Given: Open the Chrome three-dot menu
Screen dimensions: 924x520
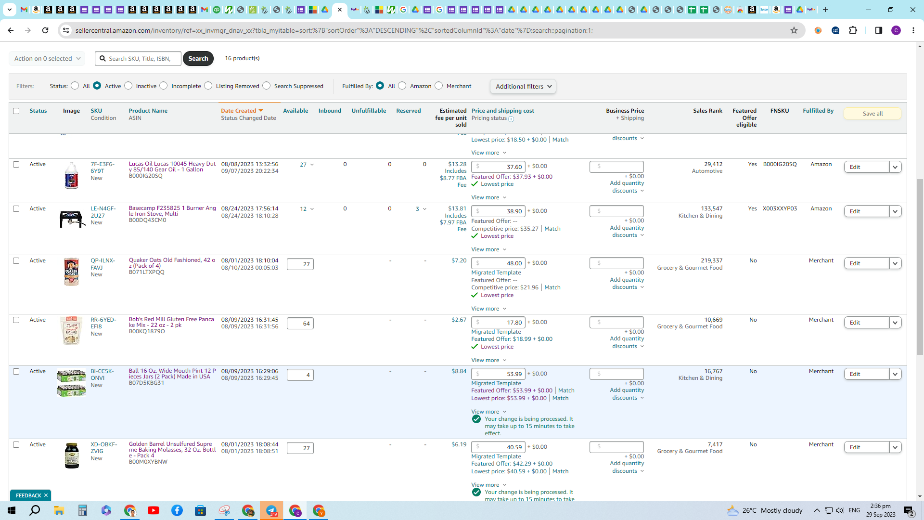Looking at the screenshot, I should click(x=913, y=30).
